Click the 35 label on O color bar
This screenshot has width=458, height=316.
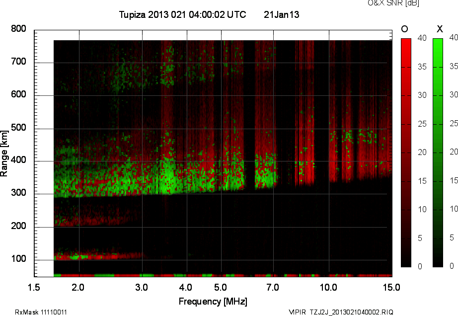(x=422, y=67)
